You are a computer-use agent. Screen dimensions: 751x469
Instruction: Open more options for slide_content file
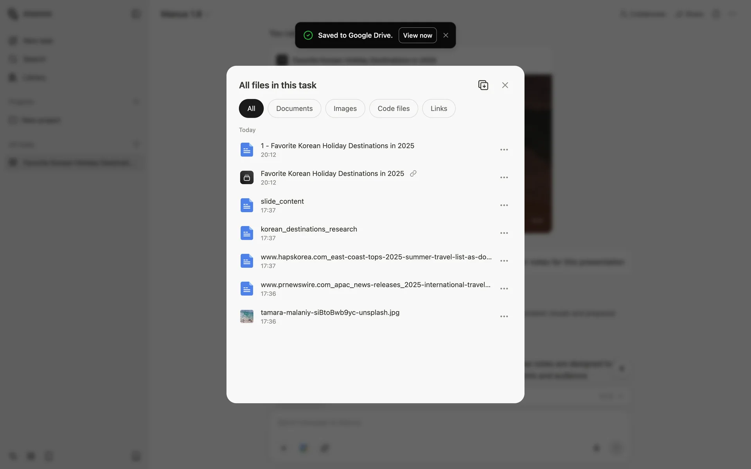[x=504, y=205]
